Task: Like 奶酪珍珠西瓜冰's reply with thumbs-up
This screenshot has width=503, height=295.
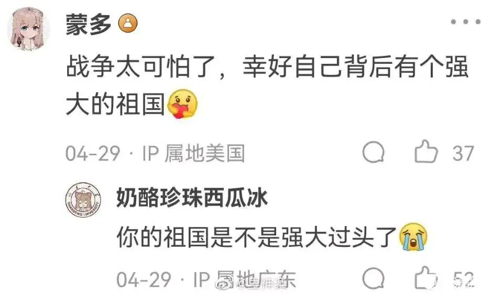Action: pyautogui.click(x=426, y=278)
